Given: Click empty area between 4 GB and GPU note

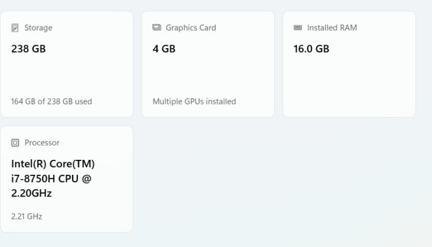Looking at the screenshot, I should pyautogui.click(x=208, y=75).
